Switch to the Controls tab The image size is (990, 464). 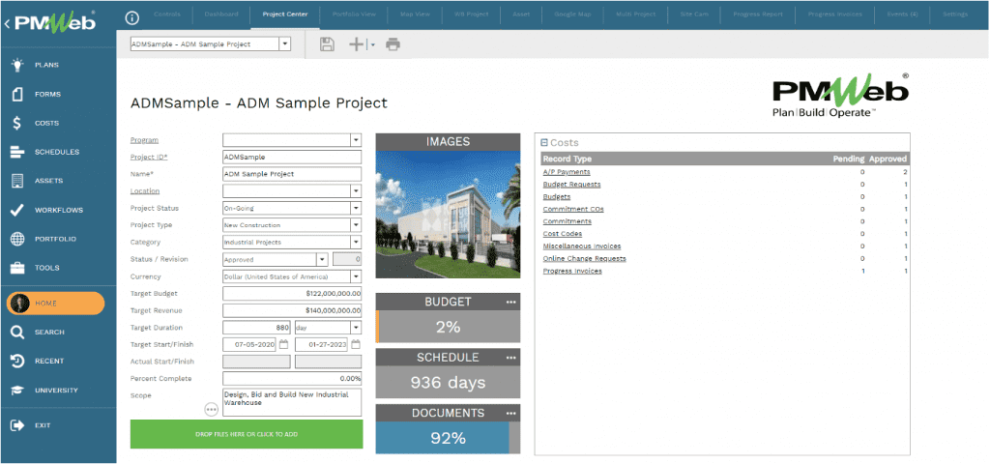pyautogui.click(x=166, y=14)
